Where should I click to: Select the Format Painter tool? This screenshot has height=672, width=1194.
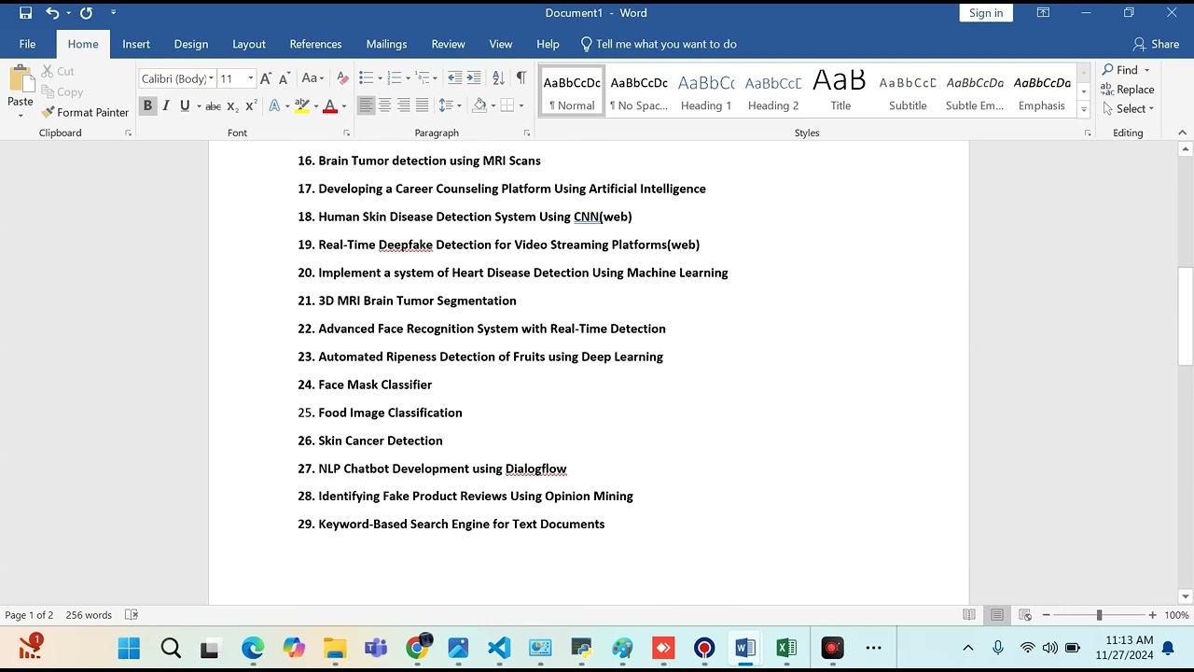coord(85,112)
